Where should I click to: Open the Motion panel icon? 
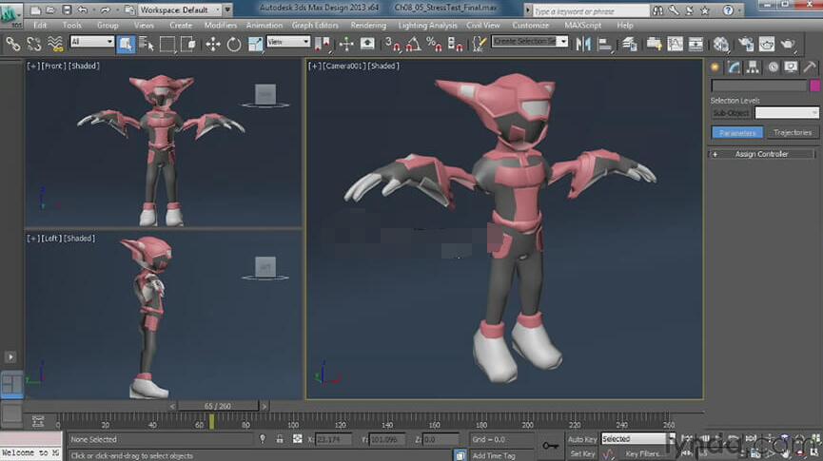[773, 67]
